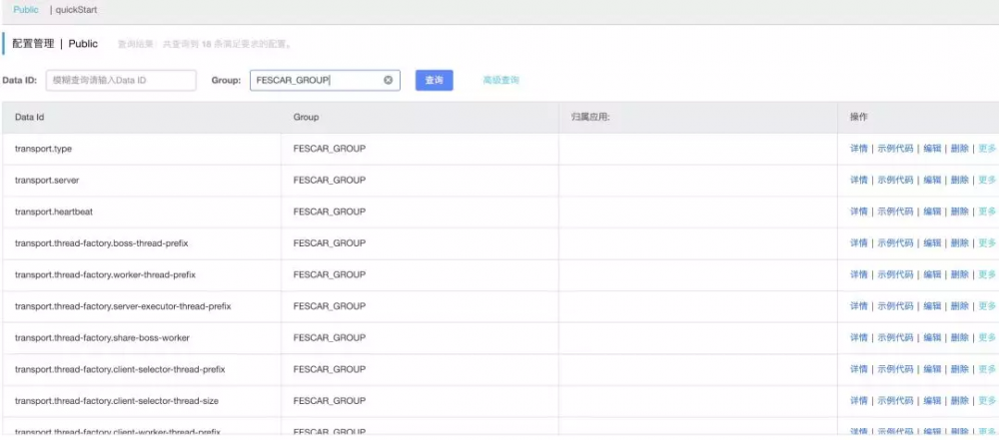This screenshot has width=999, height=440.
Task: Expand 更多 for transport.thread-factory.share-boss-worker
Action: (987, 337)
